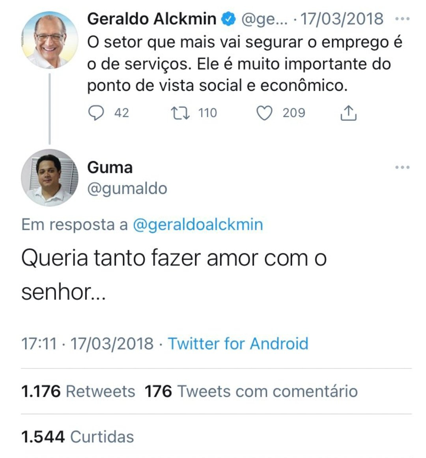The width and height of the screenshot is (426, 458).
Task: View the 1.176 Retweets list
Action: tap(78, 391)
